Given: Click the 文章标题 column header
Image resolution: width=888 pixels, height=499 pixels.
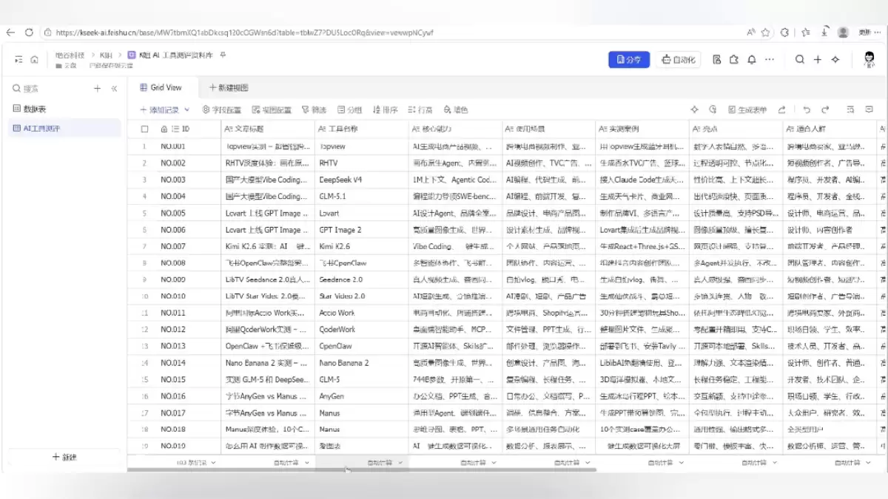Looking at the screenshot, I should (x=267, y=129).
